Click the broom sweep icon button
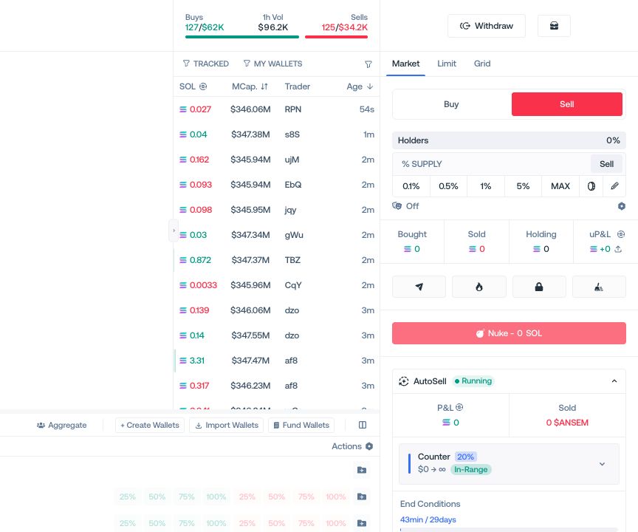 point(599,287)
